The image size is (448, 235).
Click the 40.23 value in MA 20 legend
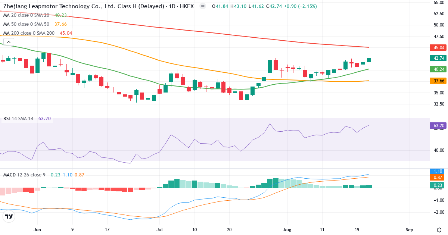[x=60, y=15]
